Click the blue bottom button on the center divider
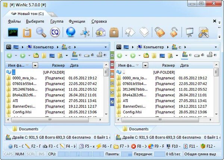224x160 pixels. [112, 102]
